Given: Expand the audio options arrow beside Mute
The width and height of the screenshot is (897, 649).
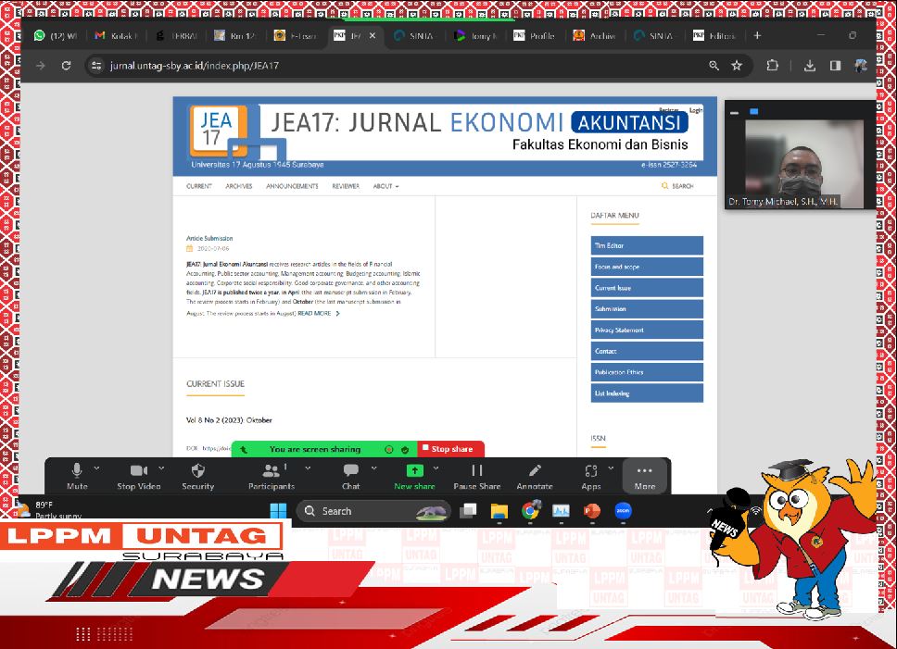Looking at the screenshot, I should (x=96, y=468).
